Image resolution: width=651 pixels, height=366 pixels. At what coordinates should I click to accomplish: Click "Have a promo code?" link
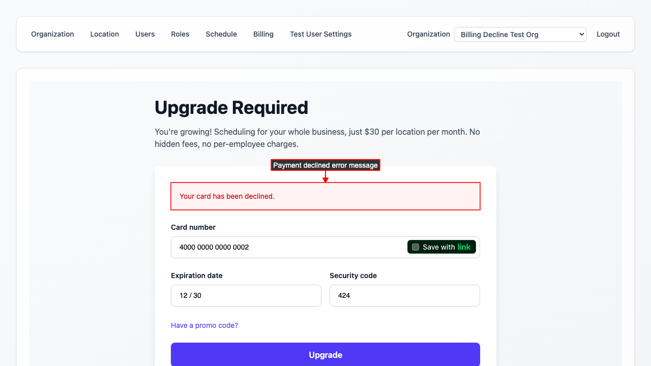[204, 325]
